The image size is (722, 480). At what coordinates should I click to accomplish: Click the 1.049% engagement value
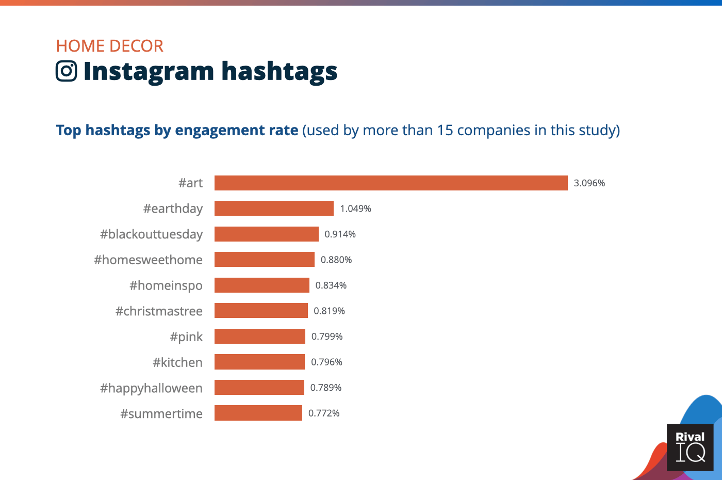[x=355, y=209]
